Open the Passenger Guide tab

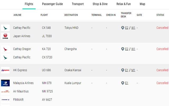coord(52,4)
